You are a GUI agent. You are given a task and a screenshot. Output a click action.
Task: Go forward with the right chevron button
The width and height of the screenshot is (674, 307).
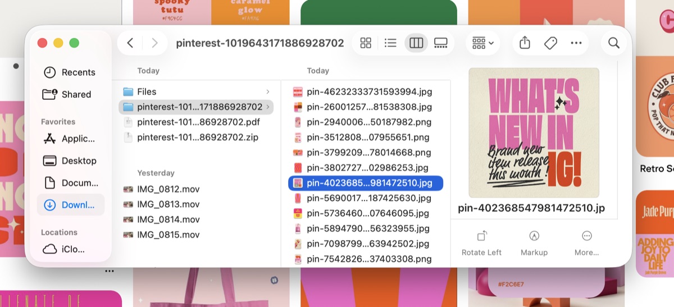coord(154,43)
